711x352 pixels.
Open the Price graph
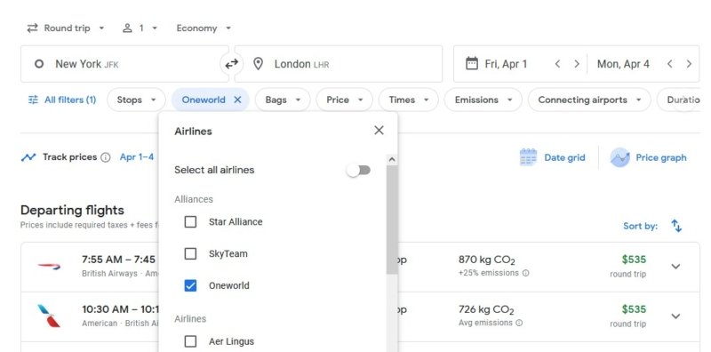[x=648, y=157]
